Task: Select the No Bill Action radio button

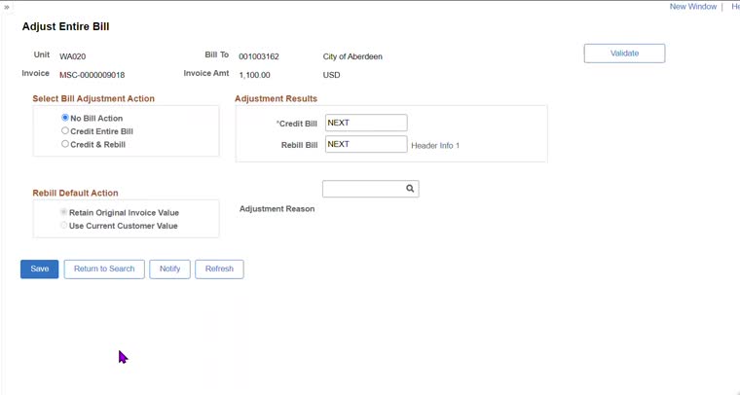Action: [x=65, y=118]
